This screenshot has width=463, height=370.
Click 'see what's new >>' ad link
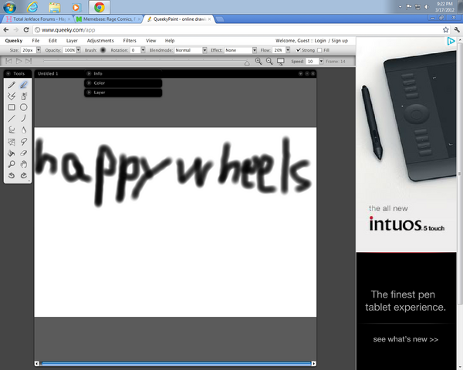(x=405, y=339)
